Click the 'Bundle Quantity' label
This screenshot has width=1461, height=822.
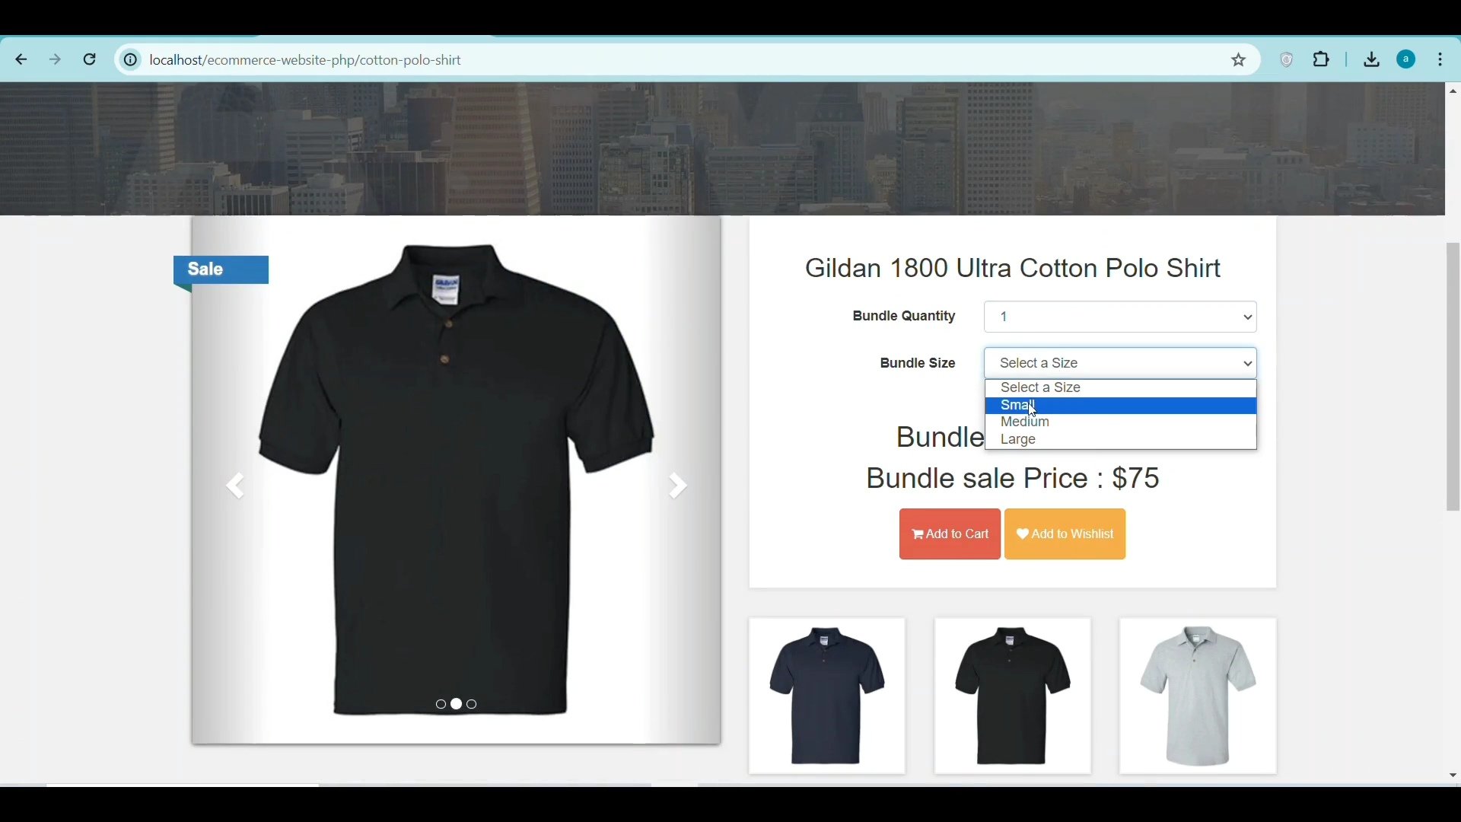pyautogui.click(x=904, y=317)
